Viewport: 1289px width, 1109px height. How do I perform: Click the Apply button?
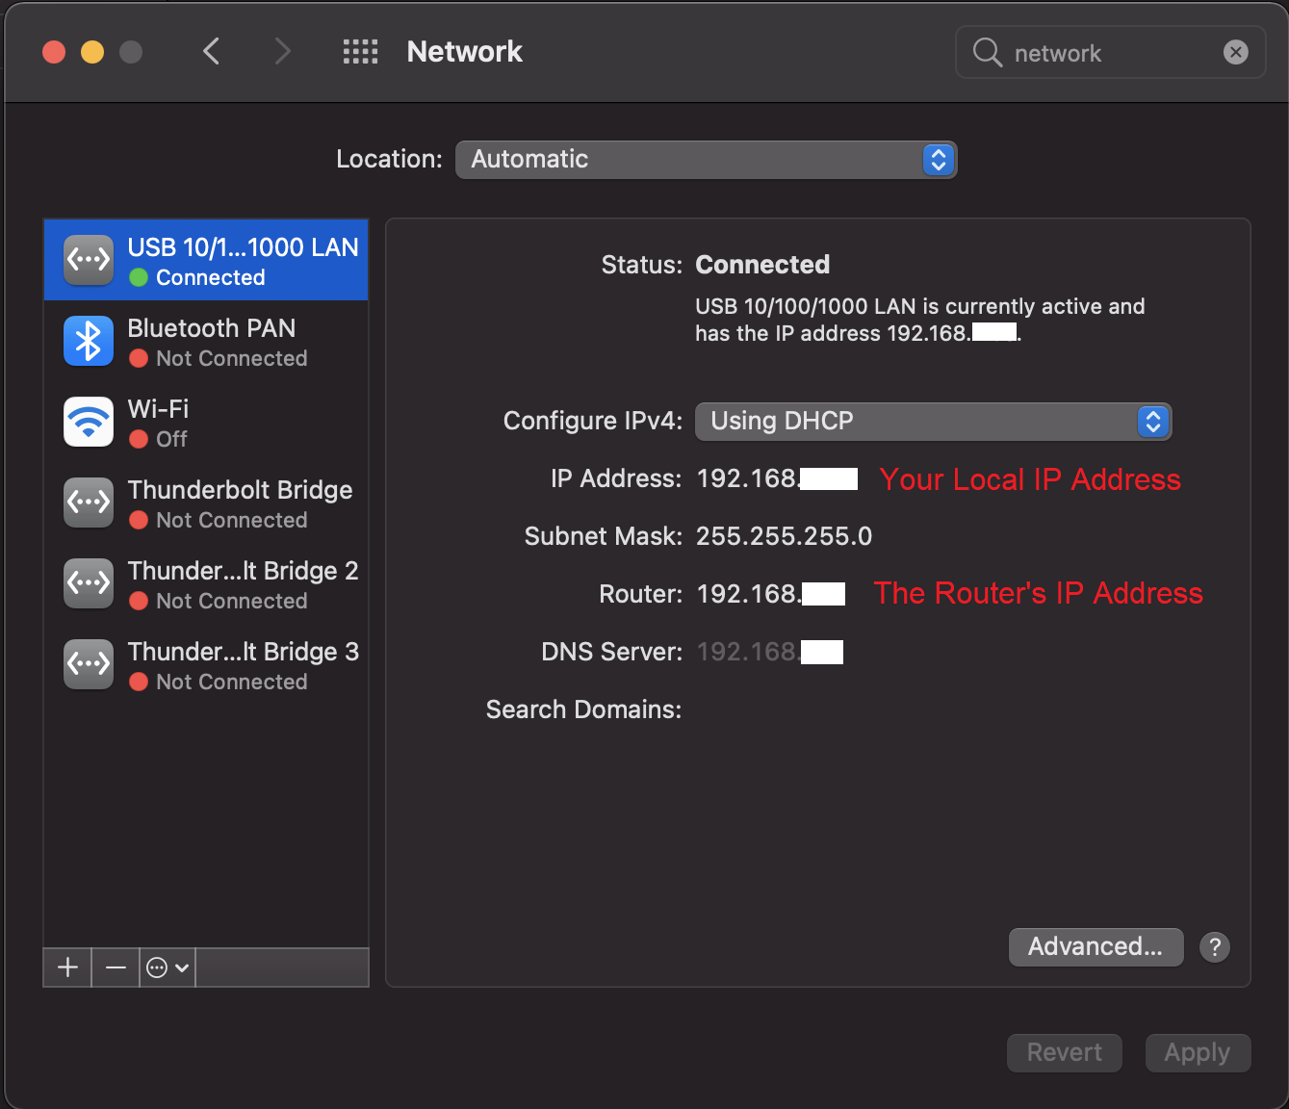click(x=1198, y=1053)
